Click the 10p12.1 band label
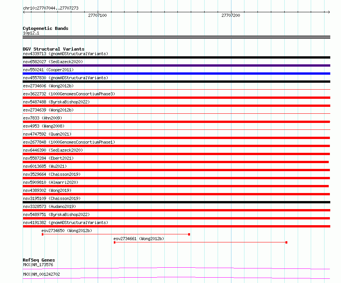Image resolution: width=341 pixels, height=283 pixels. point(31,33)
